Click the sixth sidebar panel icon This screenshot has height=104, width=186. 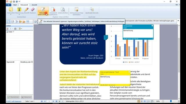(28, 22)
